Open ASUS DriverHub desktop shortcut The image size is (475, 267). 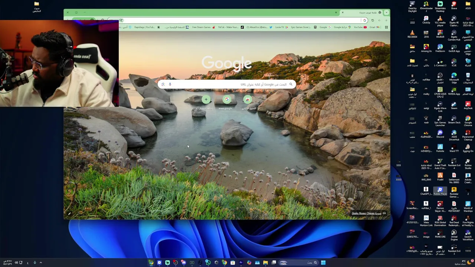coord(454,135)
